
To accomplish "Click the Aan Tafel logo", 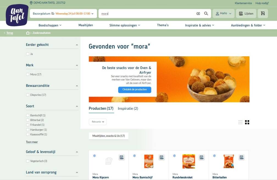I will tap(17, 15).
